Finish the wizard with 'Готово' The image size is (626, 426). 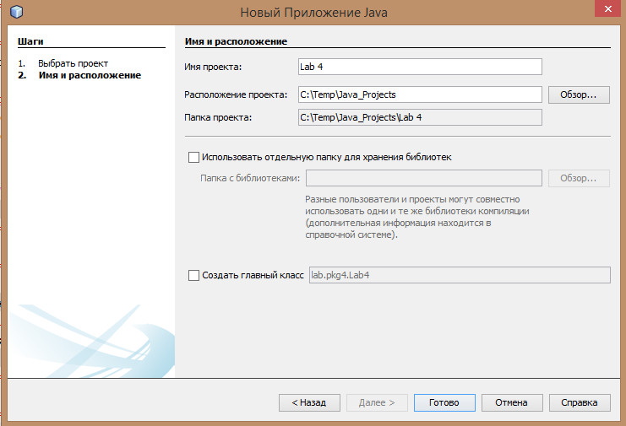[x=444, y=402]
